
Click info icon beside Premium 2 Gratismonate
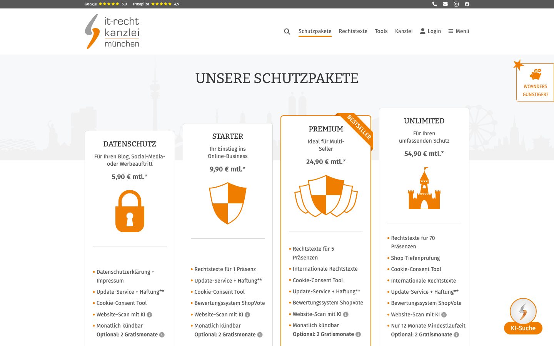[x=358, y=334]
